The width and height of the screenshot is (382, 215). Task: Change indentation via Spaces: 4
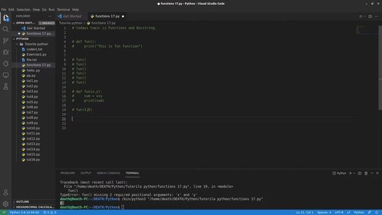(x=324, y=213)
